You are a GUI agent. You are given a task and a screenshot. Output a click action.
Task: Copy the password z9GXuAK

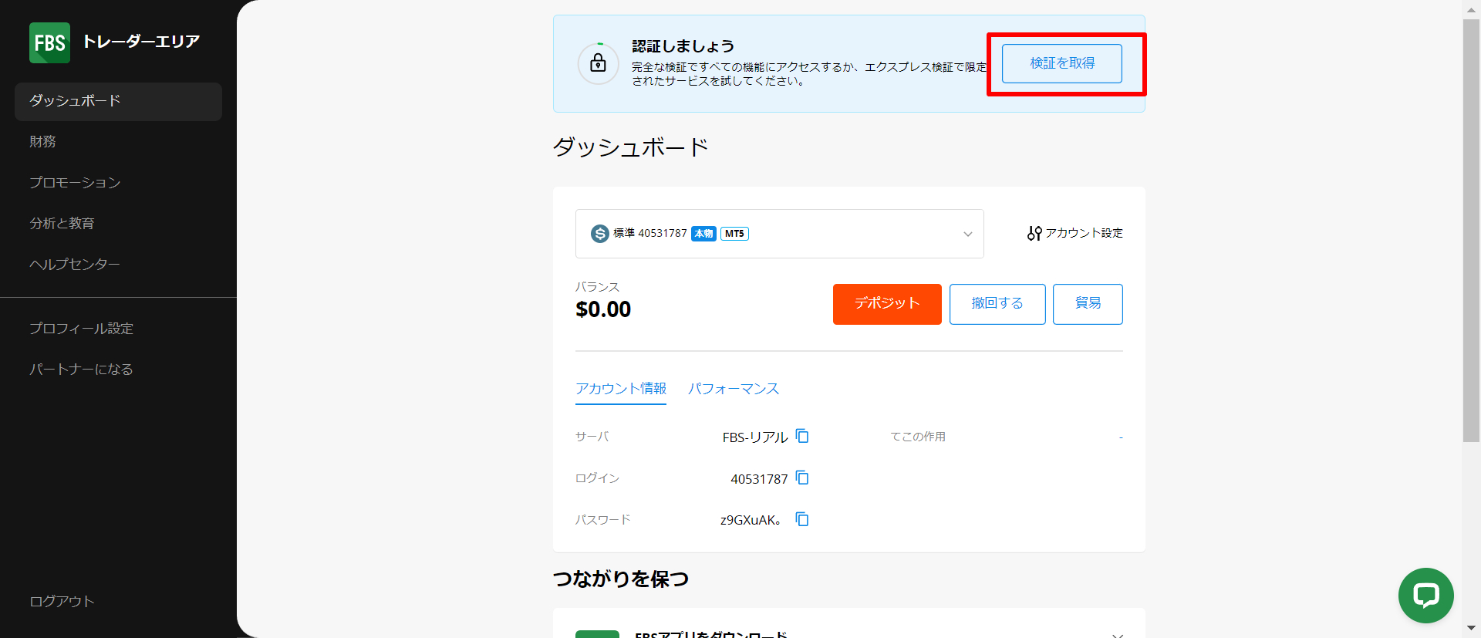click(802, 519)
